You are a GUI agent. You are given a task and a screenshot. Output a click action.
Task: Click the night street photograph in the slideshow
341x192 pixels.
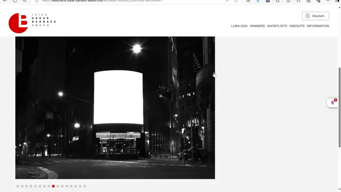(x=115, y=108)
